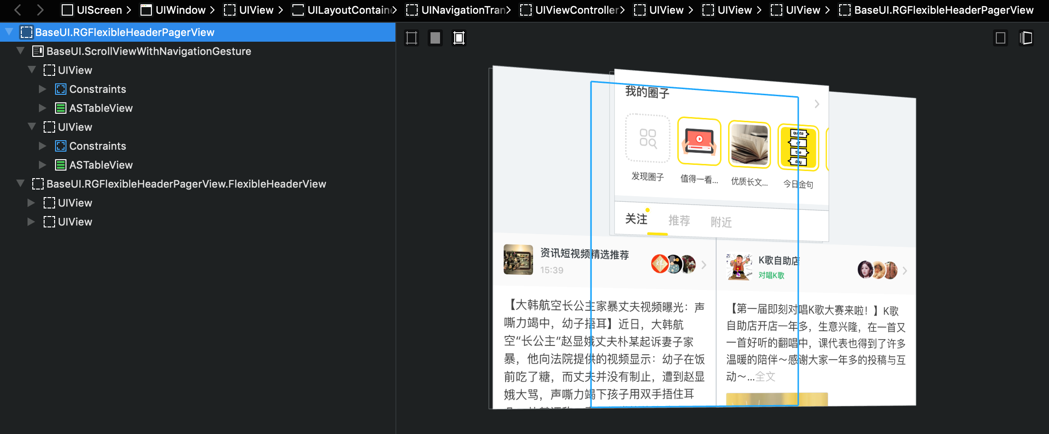Open the K歌自助店 topic title
This screenshot has width=1049, height=434.
(779, 260)
